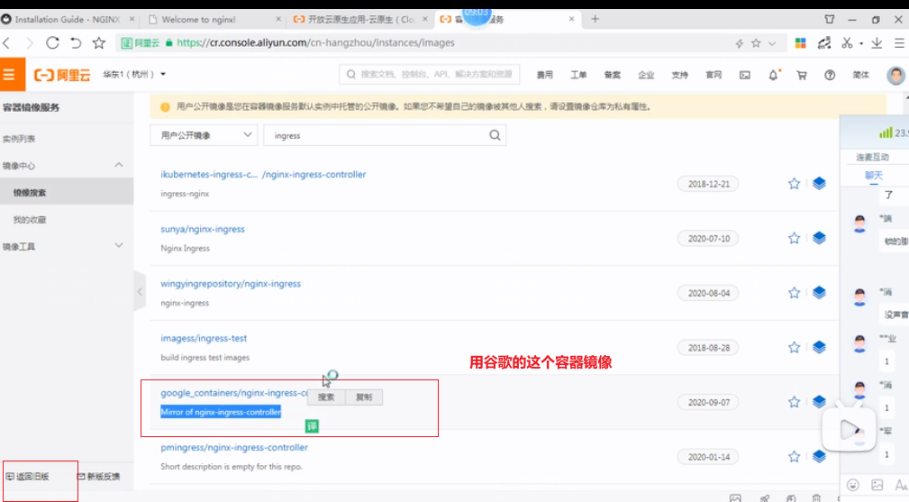Open wingyingrepository/nginx-ingress repository link
This screenshot has height=502, width=909.
click(x=231, y=284)
